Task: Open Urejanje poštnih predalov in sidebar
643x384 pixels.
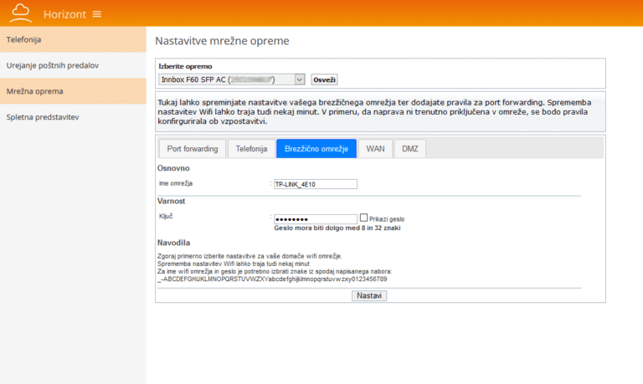Action: point(73,65)
